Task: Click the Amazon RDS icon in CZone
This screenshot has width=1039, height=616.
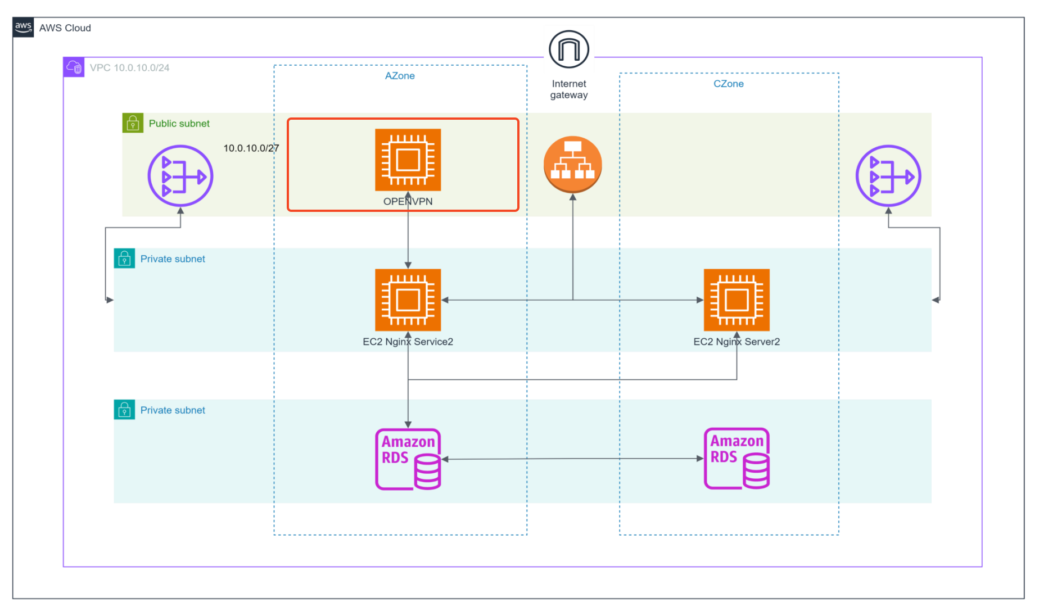Action: coord(737,459)
